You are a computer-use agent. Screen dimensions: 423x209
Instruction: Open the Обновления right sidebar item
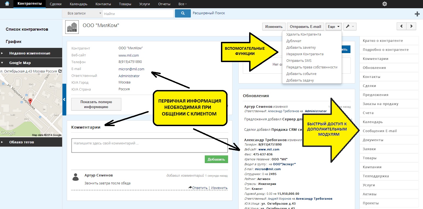tap(389, 68)
